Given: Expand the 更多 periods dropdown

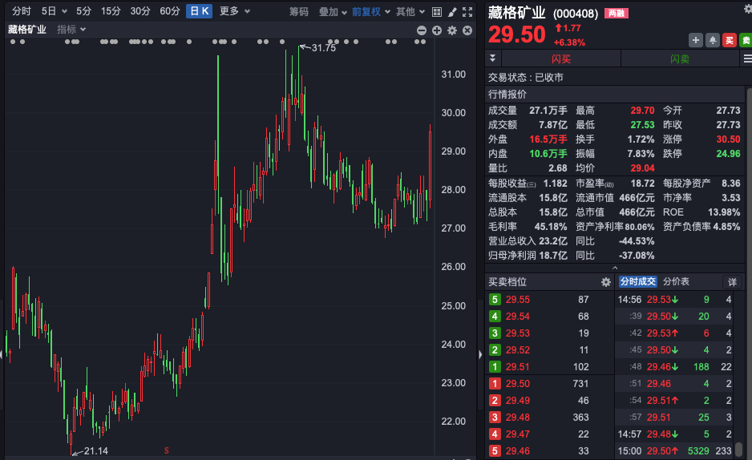Looking at the screenshot, I should coord(234,11).
